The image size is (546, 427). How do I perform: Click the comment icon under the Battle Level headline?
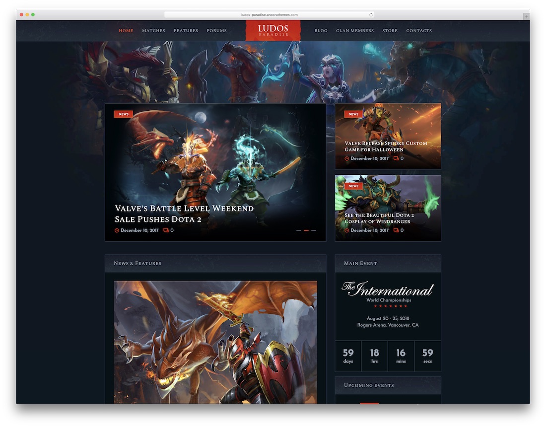point(165,230)
